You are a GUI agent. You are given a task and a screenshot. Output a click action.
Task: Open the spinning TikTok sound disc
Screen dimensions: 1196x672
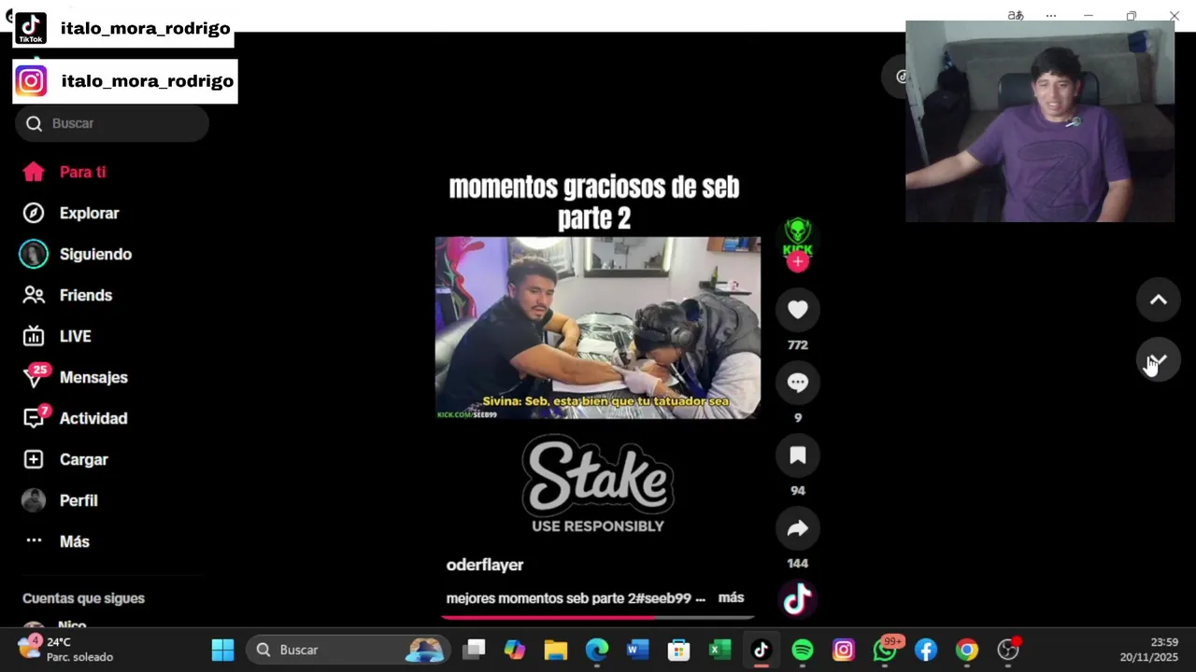click(x=797, y=599)
